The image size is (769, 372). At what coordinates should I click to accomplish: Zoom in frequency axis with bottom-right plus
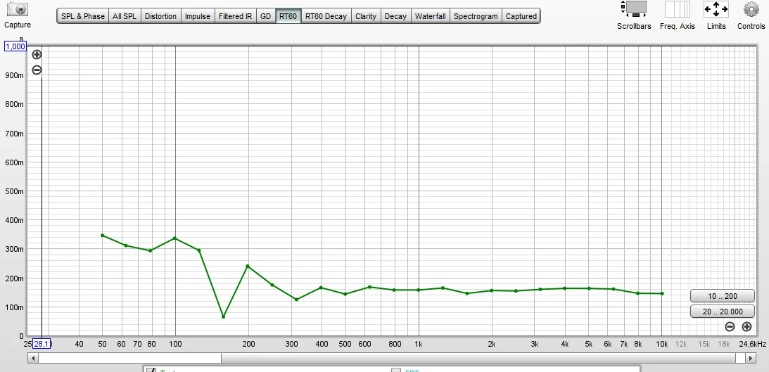click(746, 326)
